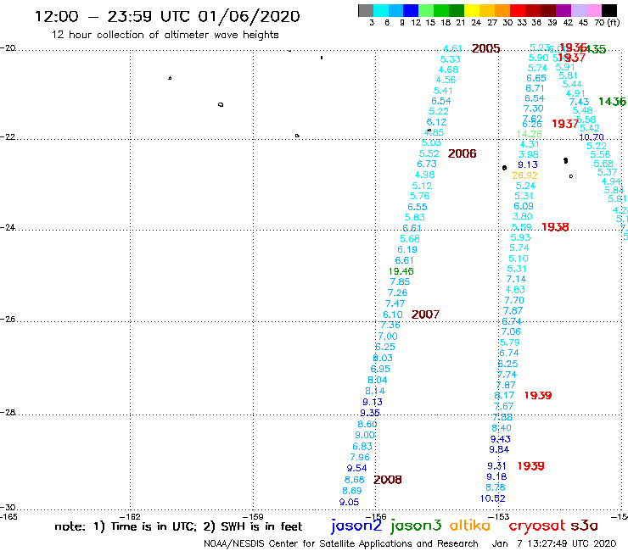Click wave height value 6.10
628x551 pixels.
(x=392, y=314)
